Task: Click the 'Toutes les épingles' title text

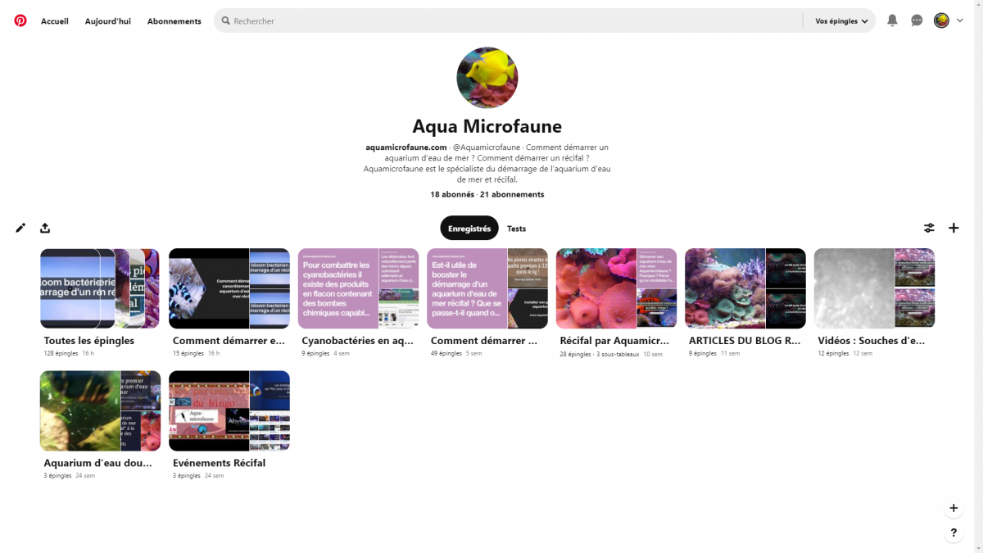Action: pyautogui.click(x=89, y=341)
